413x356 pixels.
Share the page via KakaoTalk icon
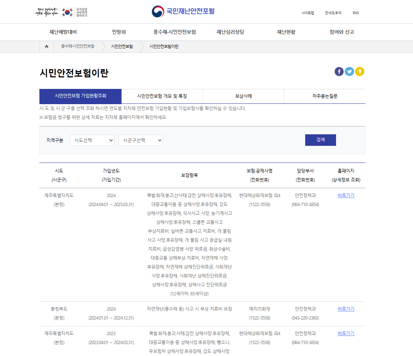(x=359, y=71)
